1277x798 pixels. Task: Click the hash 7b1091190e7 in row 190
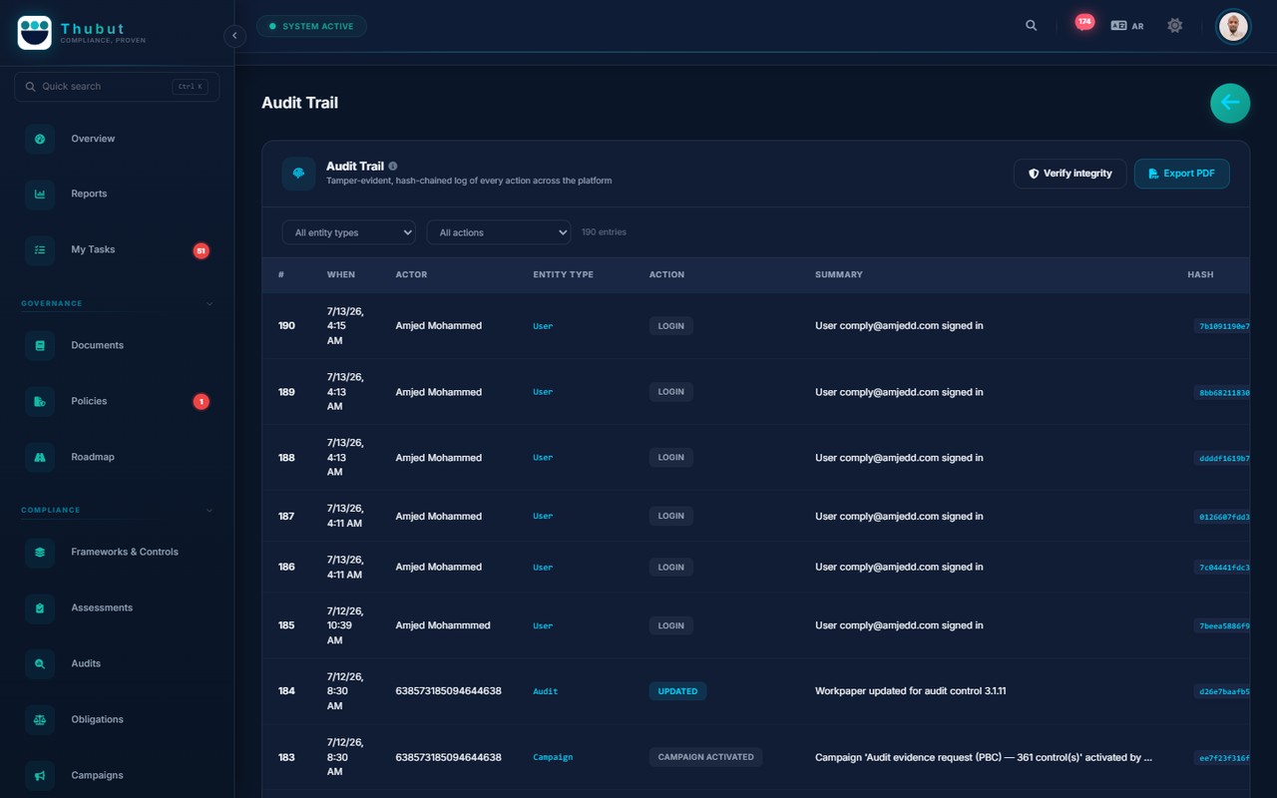pos(1223,326)
